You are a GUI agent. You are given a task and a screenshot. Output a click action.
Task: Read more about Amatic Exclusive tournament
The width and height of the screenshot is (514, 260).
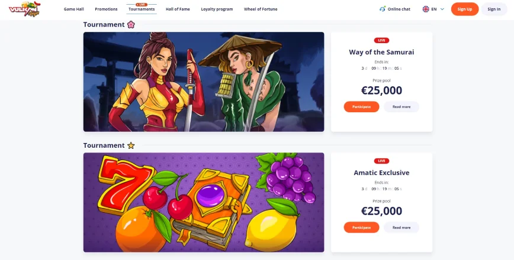pos(401,227)
